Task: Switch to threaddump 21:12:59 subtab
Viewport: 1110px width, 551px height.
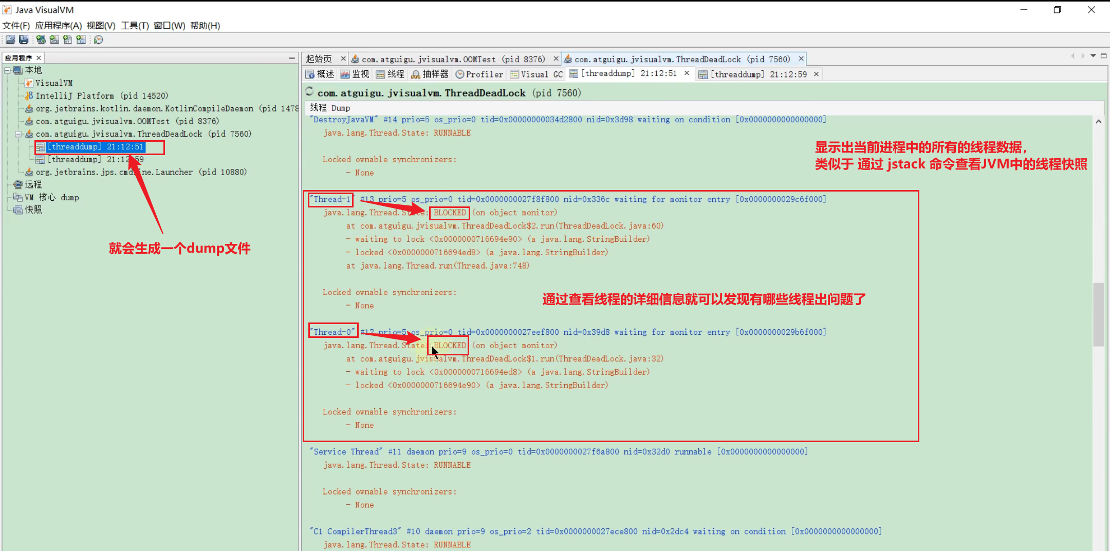Action: pyautogui.click(x=753, y=74)
